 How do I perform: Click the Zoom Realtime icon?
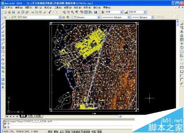point(68,12)
